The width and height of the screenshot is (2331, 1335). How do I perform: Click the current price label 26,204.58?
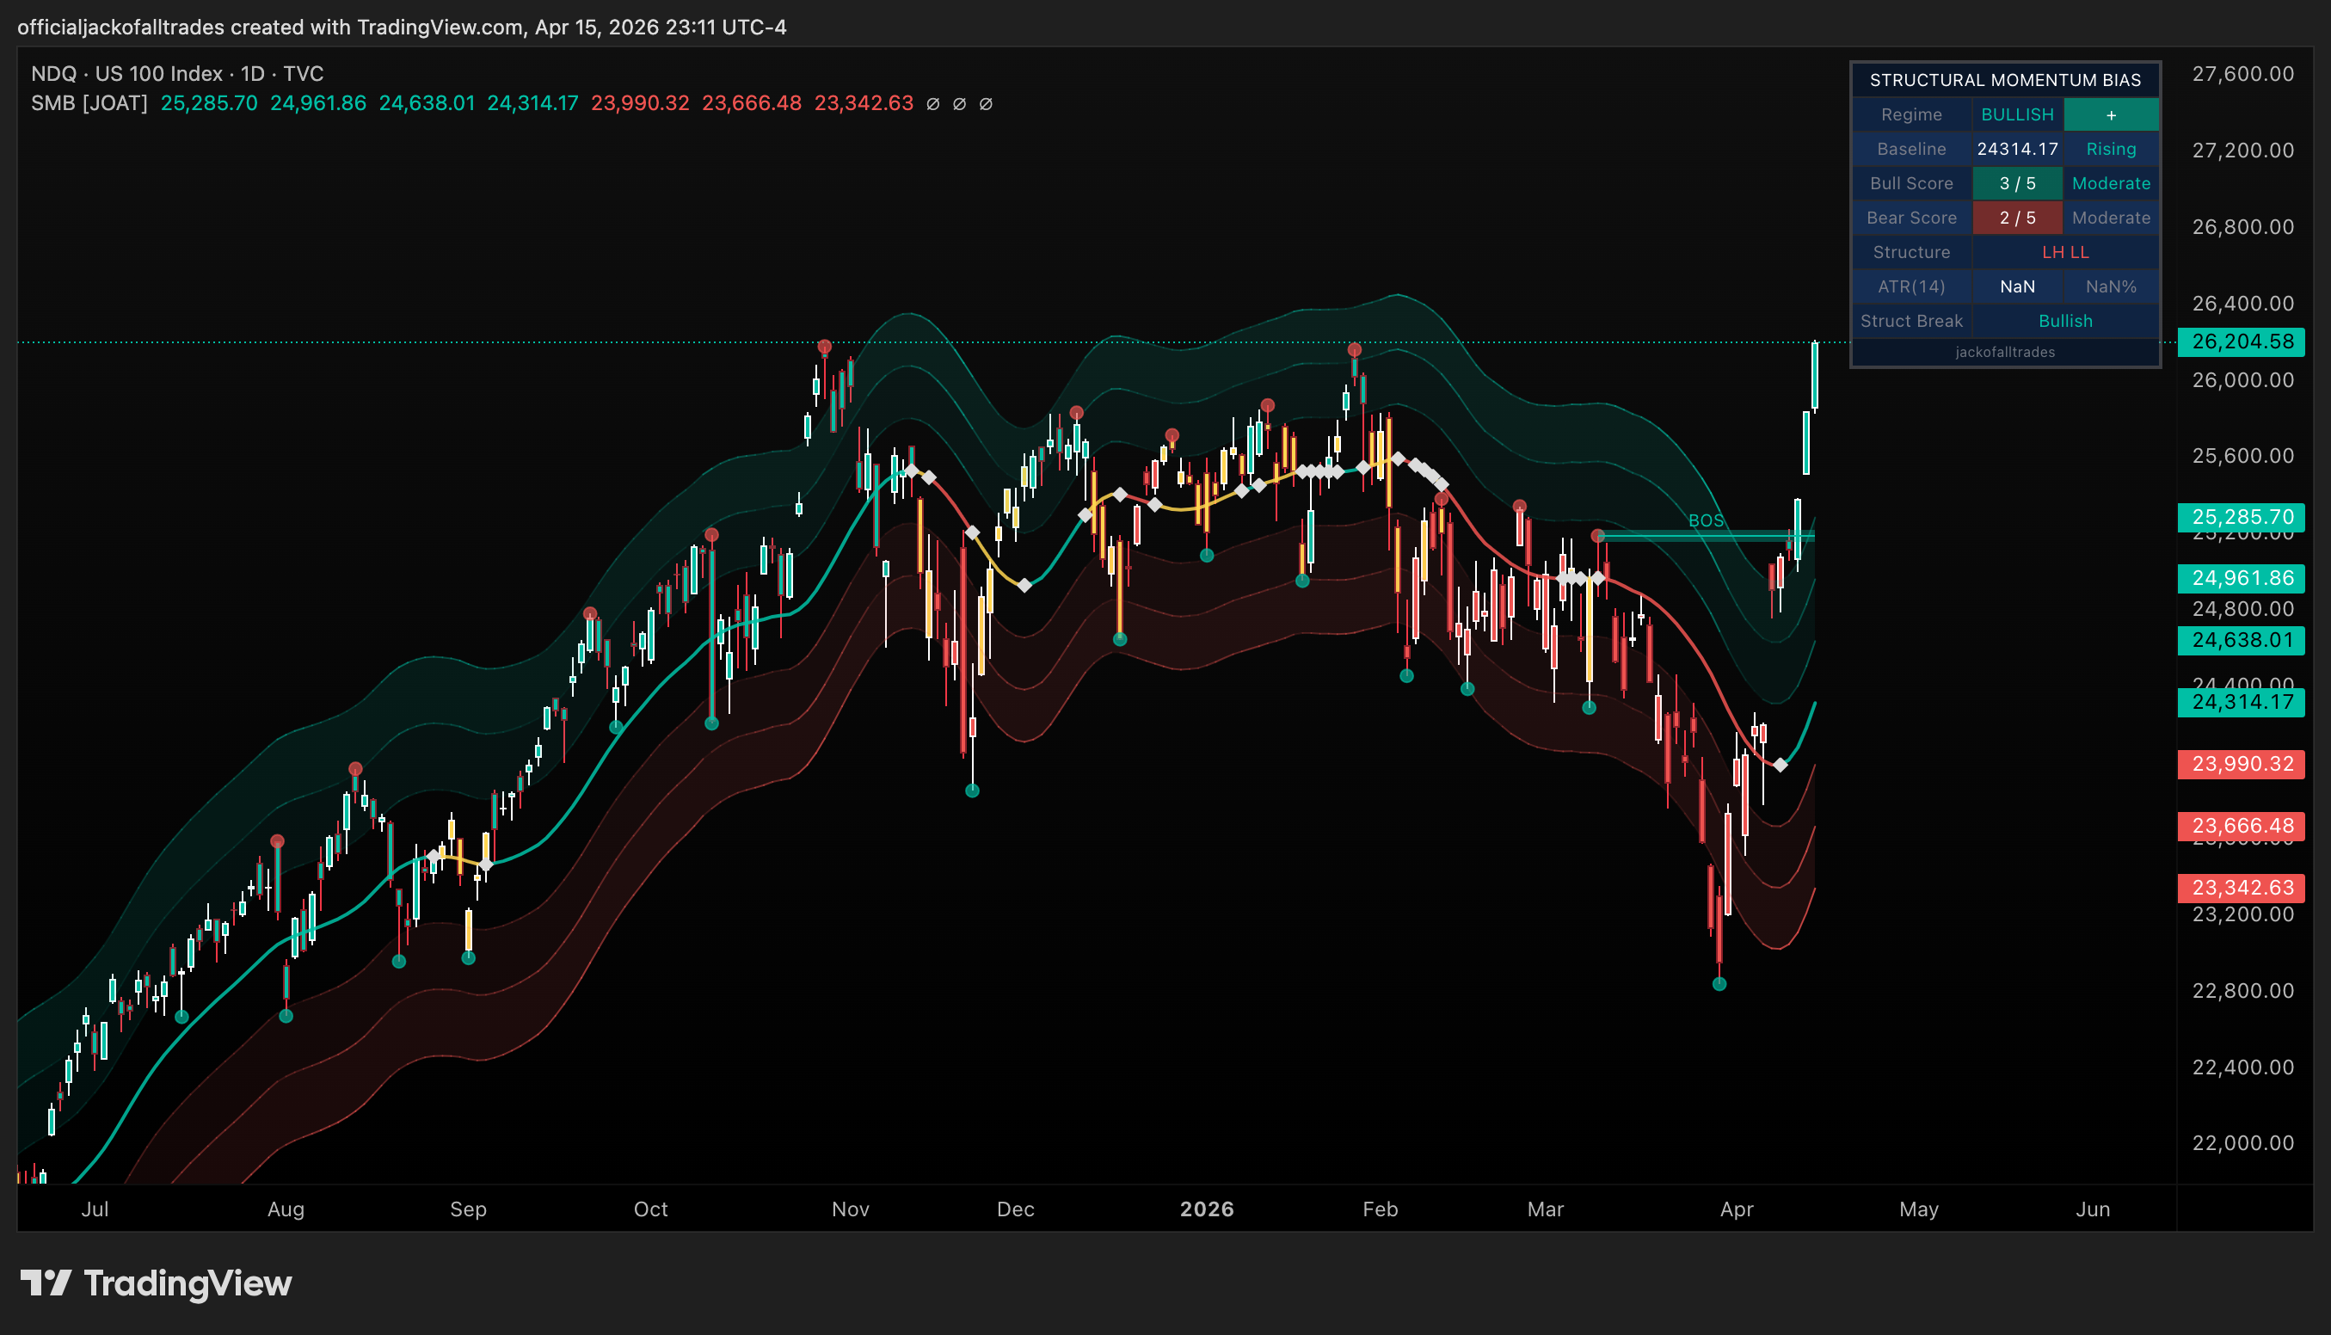[x=2242, y=342]
